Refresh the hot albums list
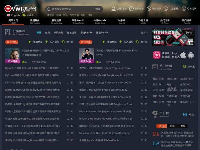Viewport: 200px width, 150px height. pos(189,66)
